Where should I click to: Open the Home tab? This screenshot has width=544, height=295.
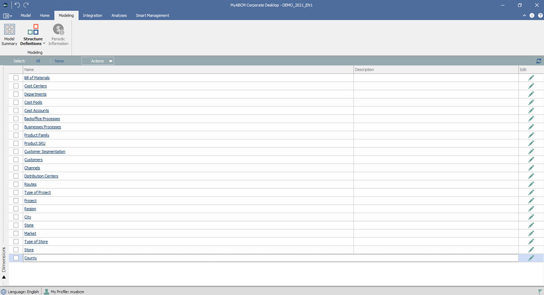(x=44, y=15)
